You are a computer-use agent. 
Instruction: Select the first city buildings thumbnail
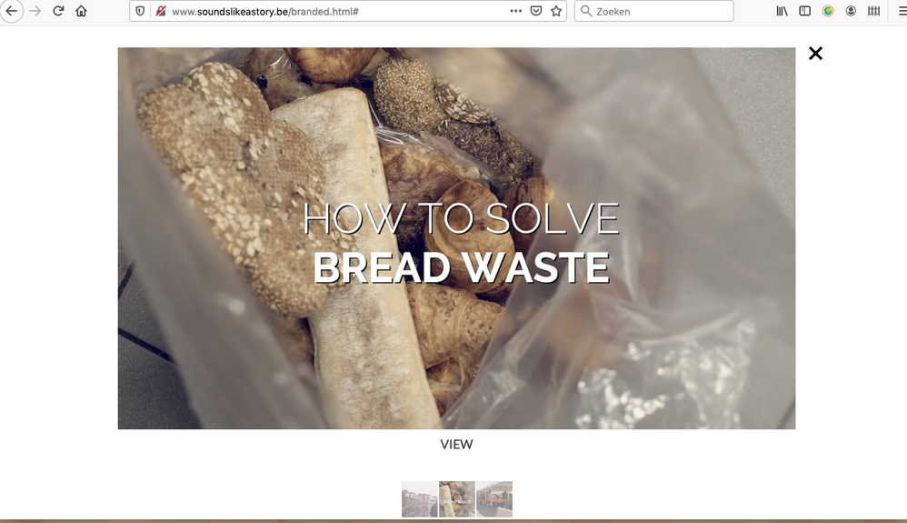coord(420,498)
